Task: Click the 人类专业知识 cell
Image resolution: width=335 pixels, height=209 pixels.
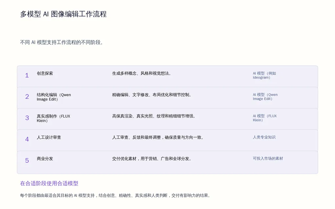Action: [x=264, y=137]
